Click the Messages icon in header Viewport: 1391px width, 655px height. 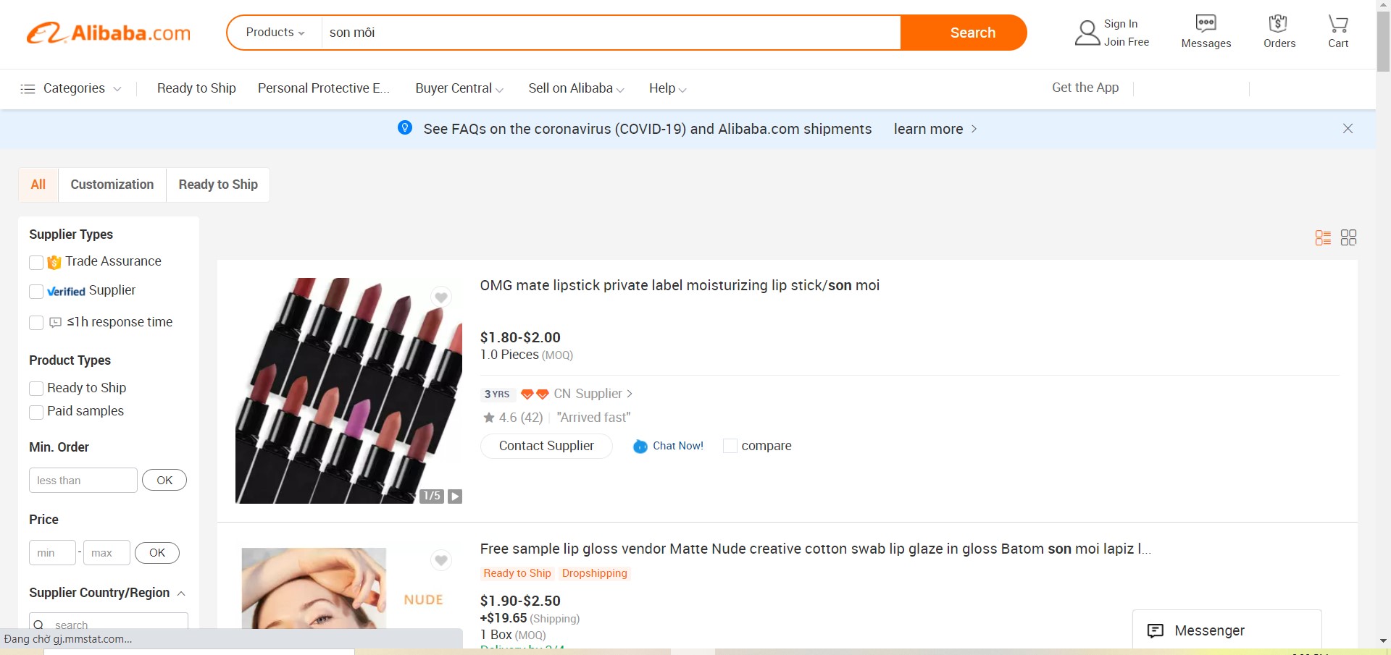click(1206, 24)
